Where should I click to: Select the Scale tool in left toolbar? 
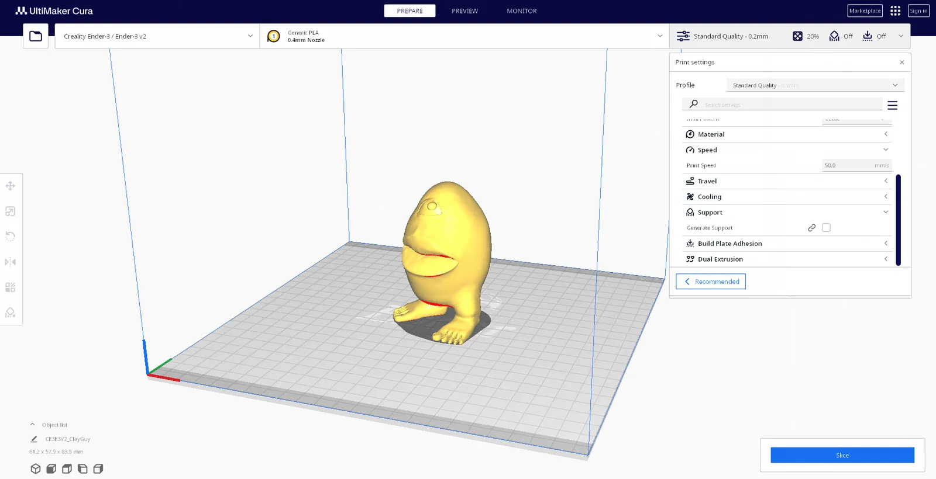[x=11, y=211]
